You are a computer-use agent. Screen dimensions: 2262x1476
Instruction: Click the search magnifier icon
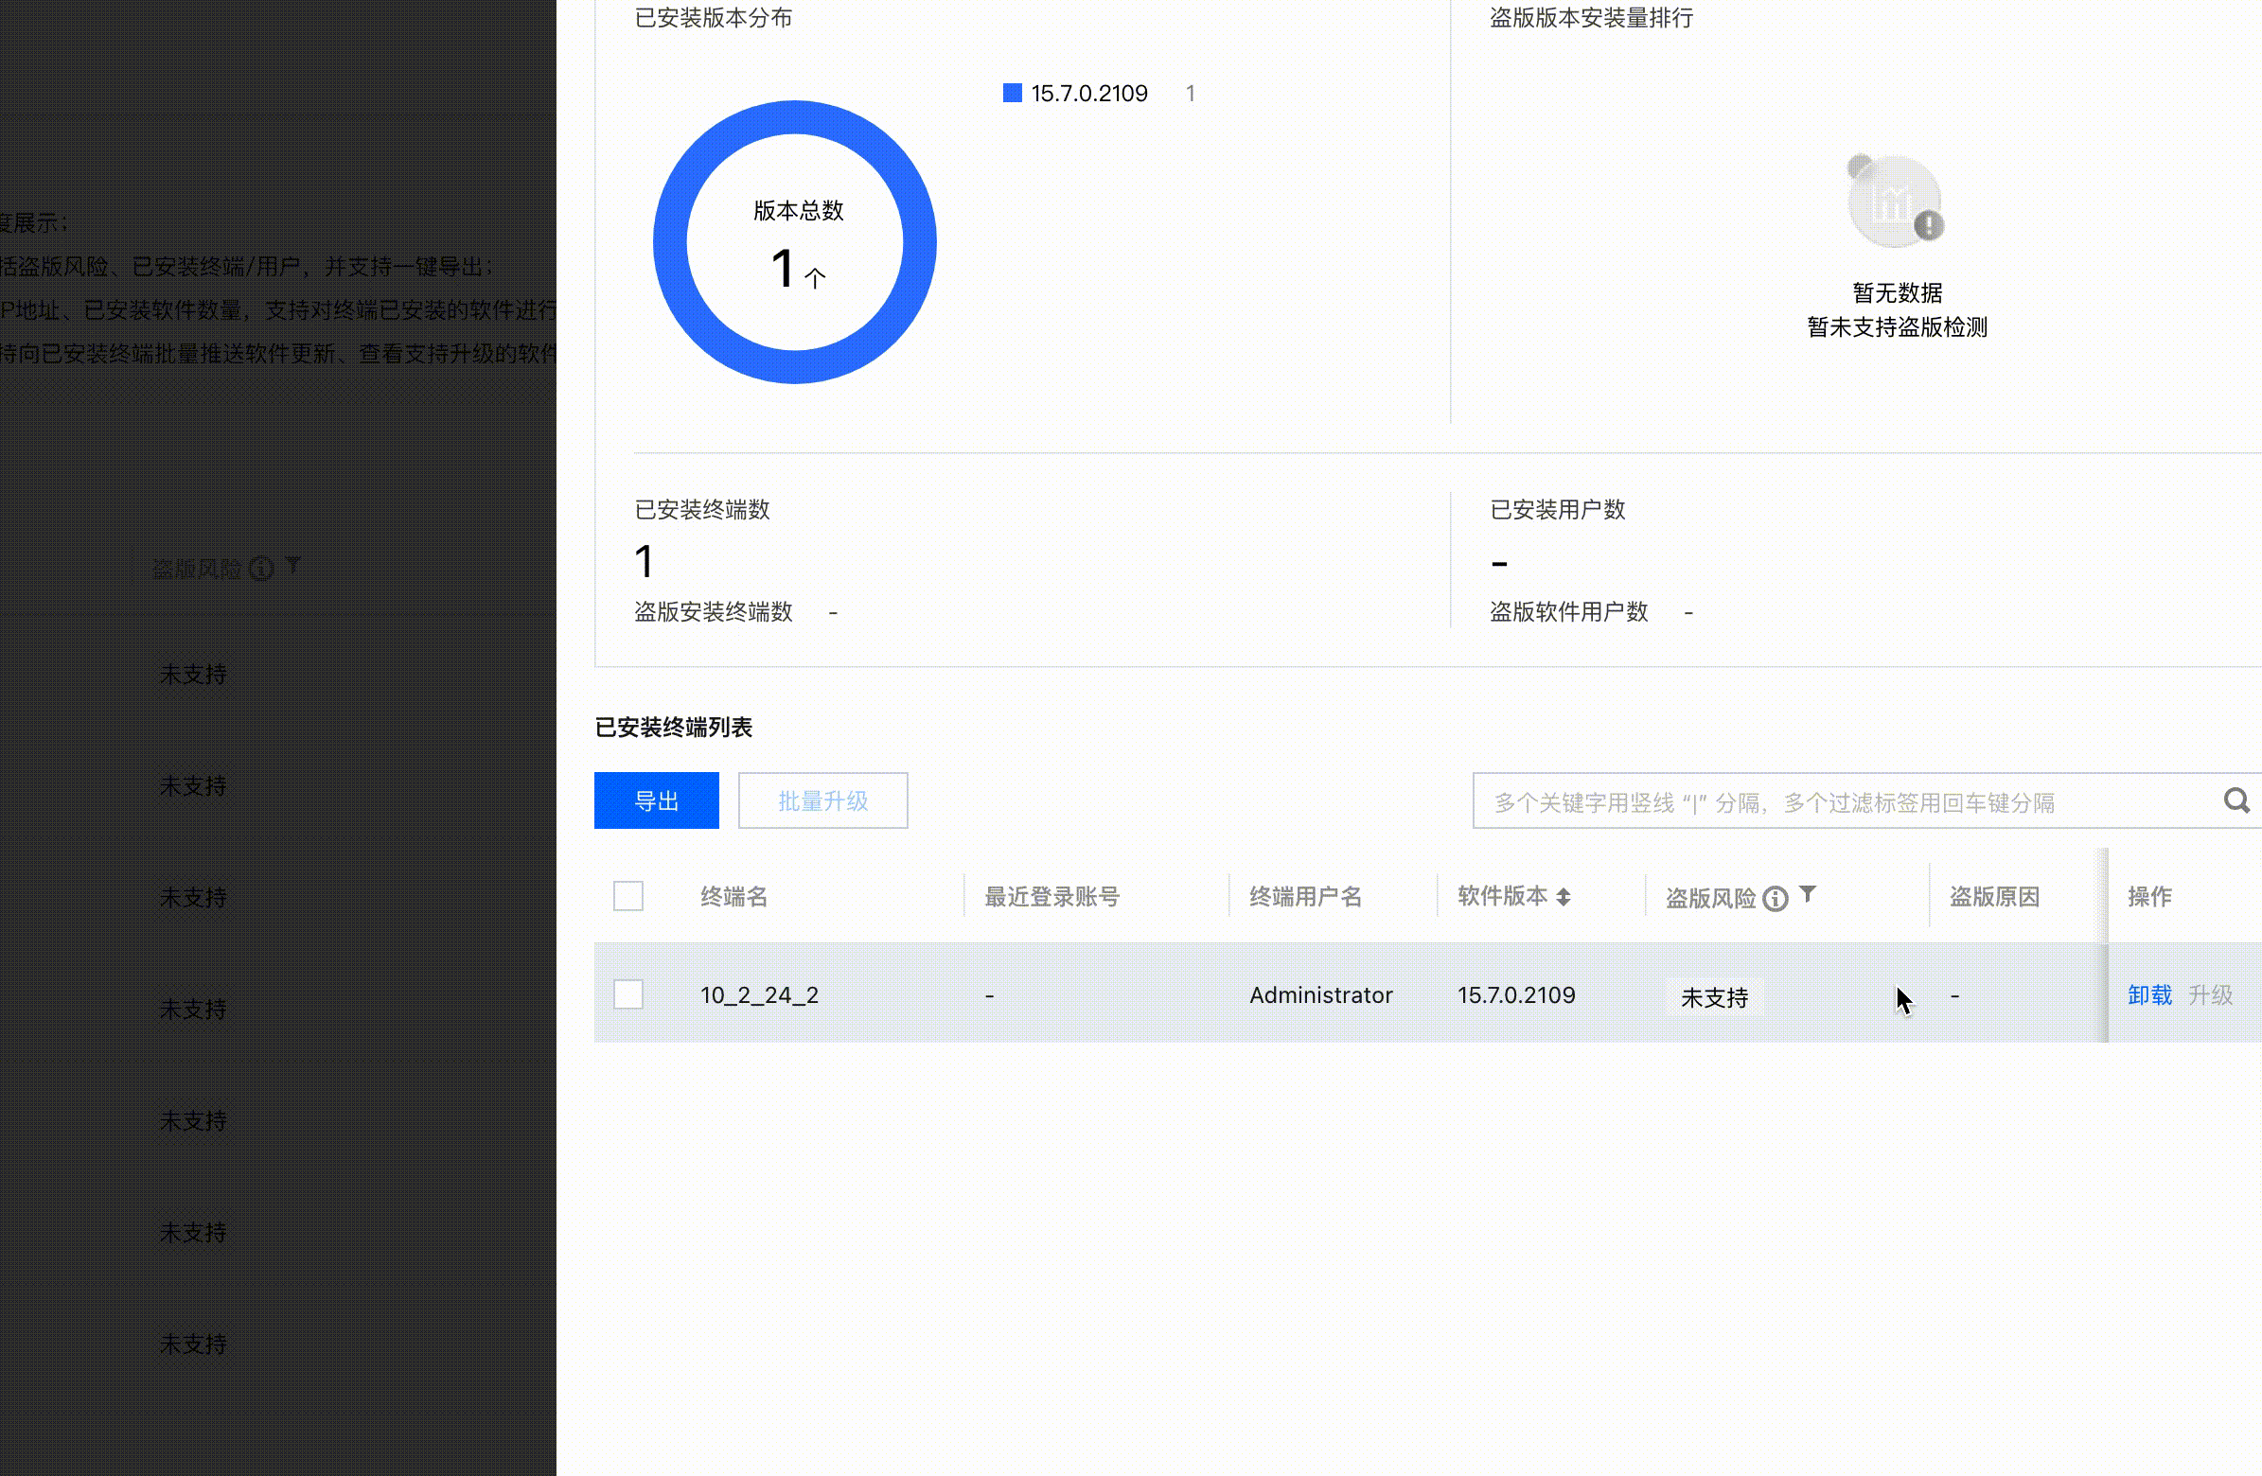click(2236, 800)
